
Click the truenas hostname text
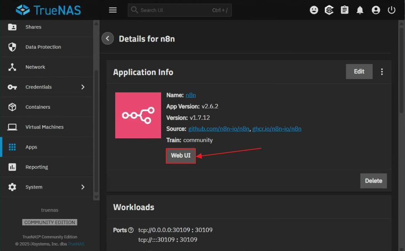tap(50, 210)
